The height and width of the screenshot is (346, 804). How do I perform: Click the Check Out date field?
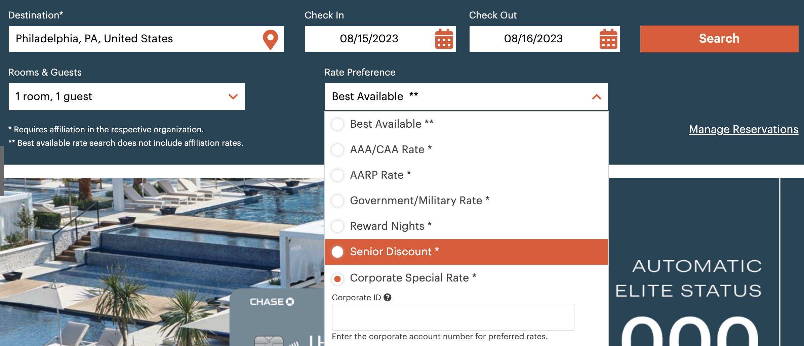[545, 39]
